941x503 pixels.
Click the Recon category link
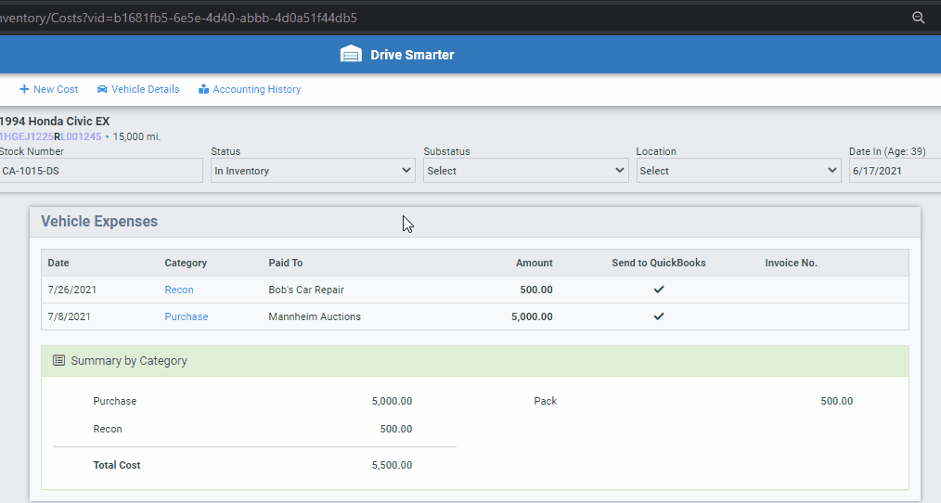179,290
